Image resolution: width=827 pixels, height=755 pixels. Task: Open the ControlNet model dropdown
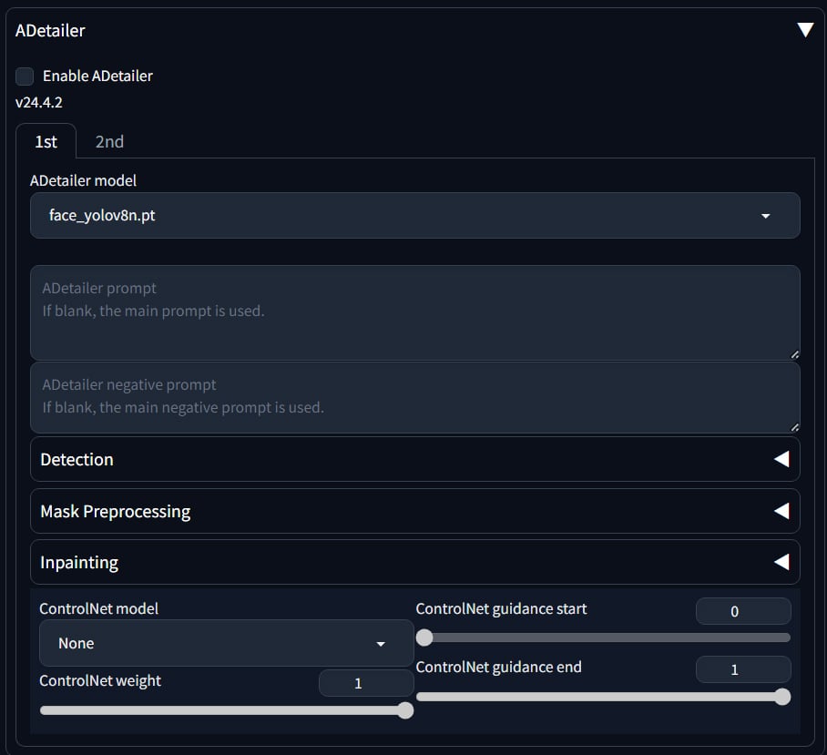pos(226,643)
